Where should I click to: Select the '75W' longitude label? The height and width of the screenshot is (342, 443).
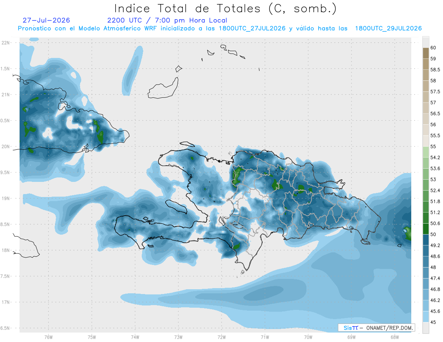[x=92, y=337]
